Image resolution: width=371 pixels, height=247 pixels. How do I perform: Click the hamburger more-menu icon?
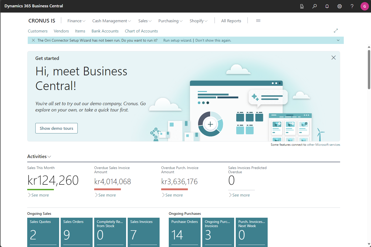pos(258,21)
